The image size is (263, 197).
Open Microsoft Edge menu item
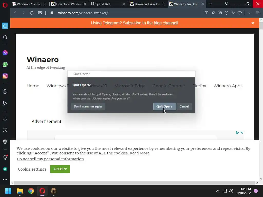point(130,86)
